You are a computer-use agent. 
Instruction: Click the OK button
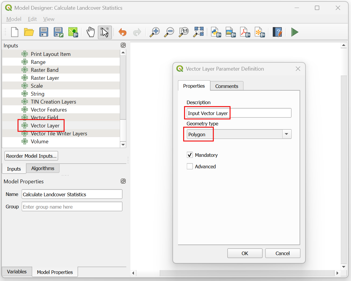(245, 253)
